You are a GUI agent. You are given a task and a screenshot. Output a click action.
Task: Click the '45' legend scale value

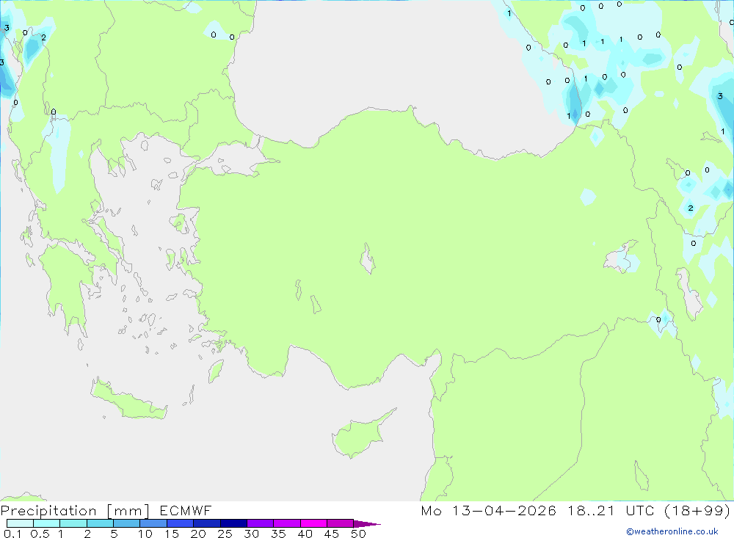click(x=332, y=534)
